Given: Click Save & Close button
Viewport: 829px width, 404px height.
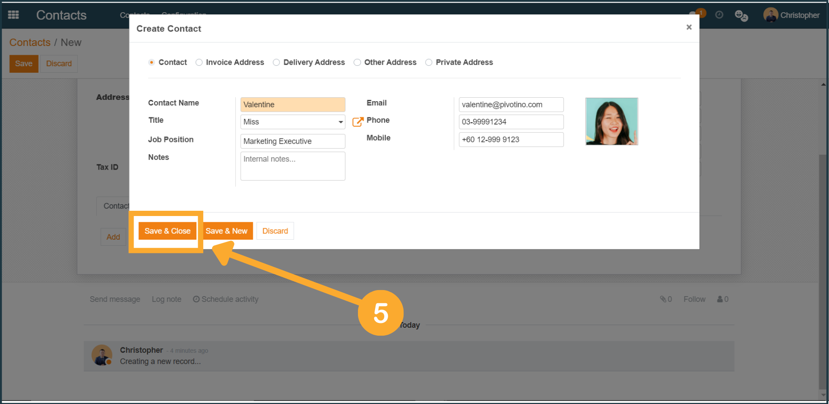Looking at the screenshot, I should [167, 231].
